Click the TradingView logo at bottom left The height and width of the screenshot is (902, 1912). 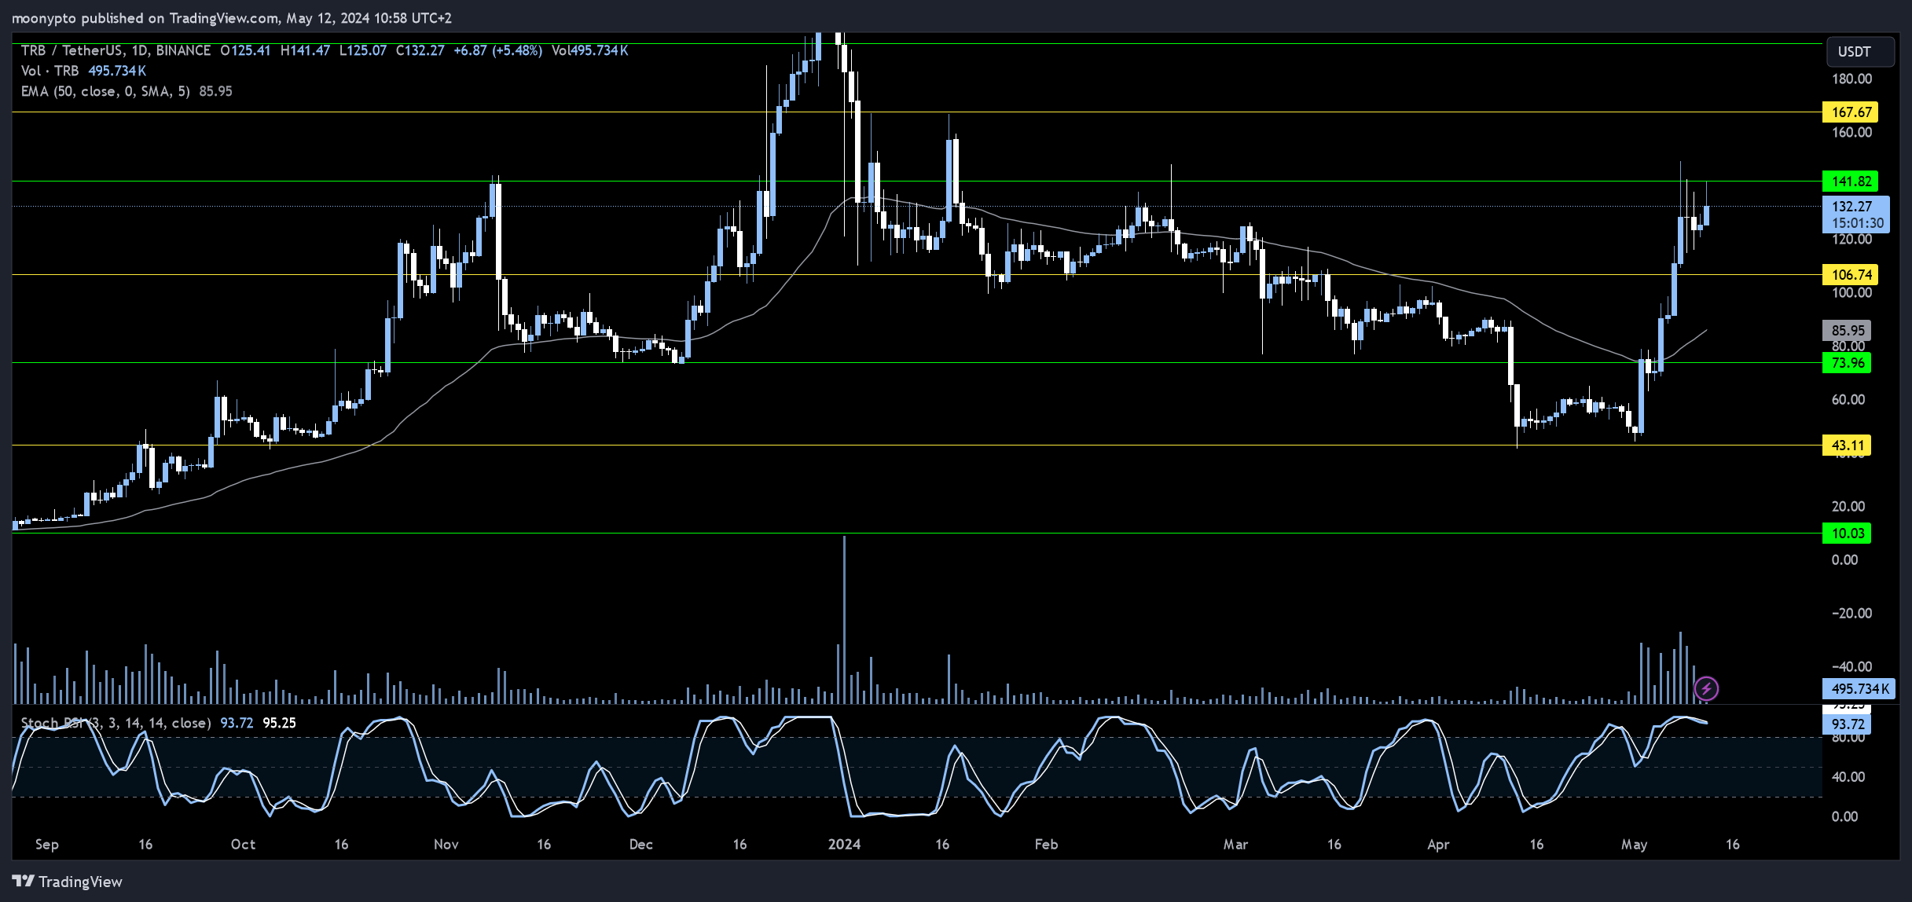point(68,882)
